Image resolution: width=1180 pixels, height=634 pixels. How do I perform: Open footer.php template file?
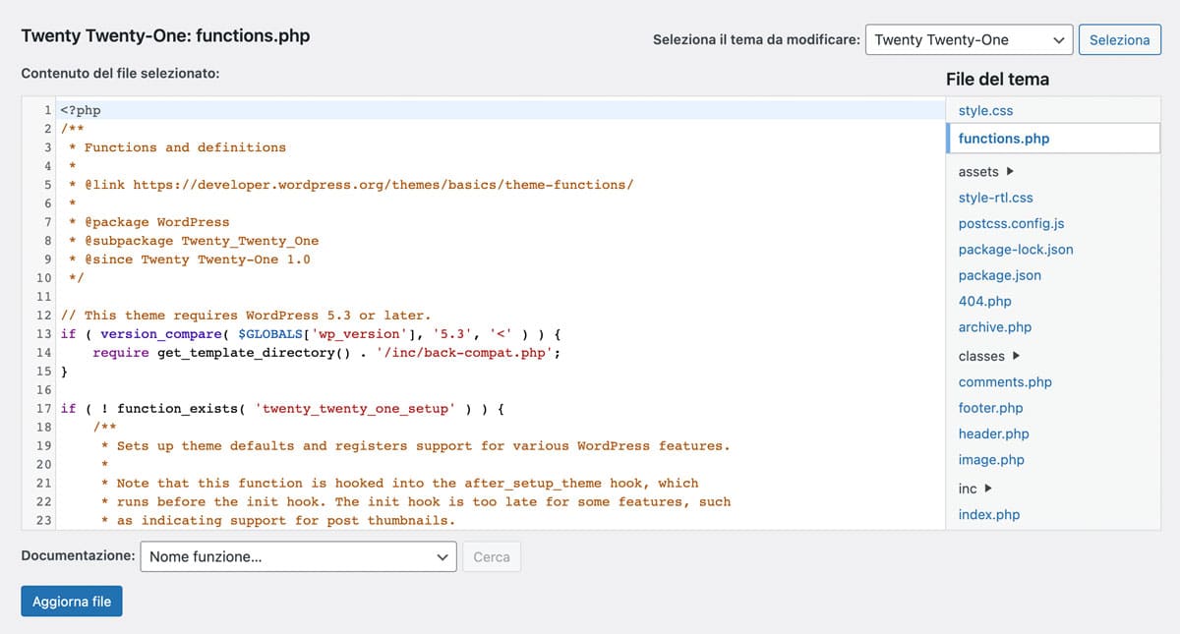(x=991, y=408)
